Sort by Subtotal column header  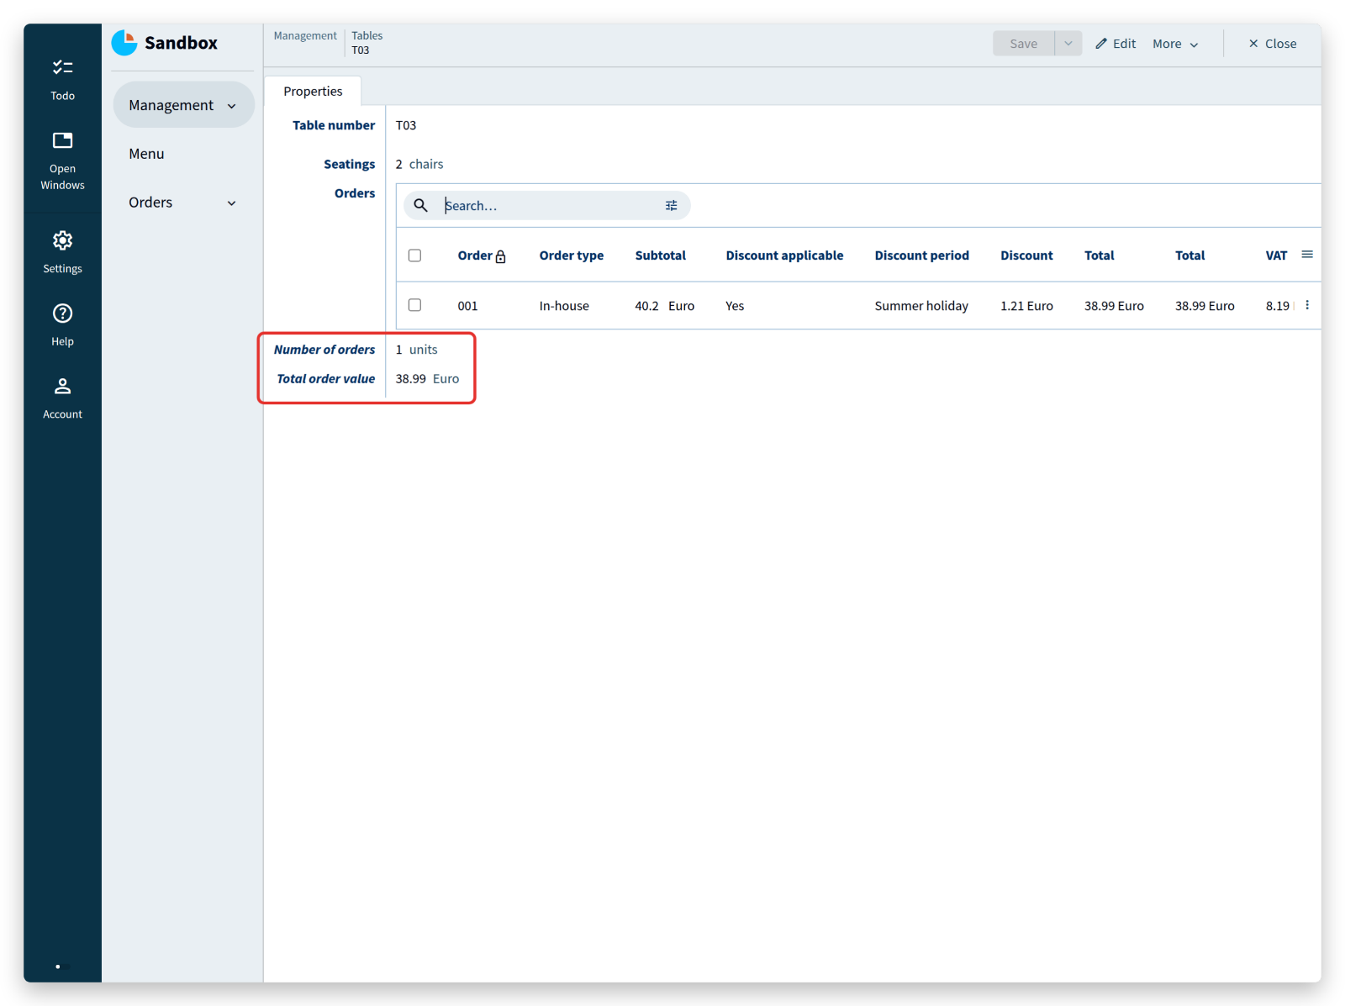(x=660, y=255)
